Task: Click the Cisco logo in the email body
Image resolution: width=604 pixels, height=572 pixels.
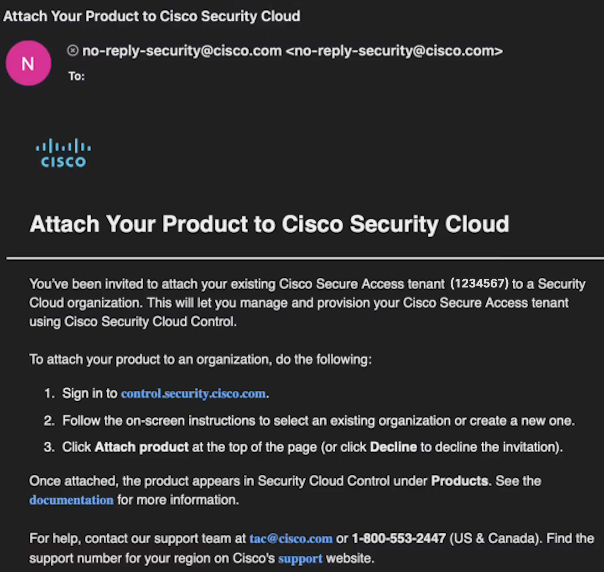Action: (63, 153)
